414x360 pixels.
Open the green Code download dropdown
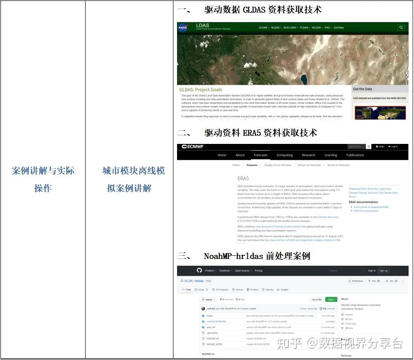[x=331, y=298]
